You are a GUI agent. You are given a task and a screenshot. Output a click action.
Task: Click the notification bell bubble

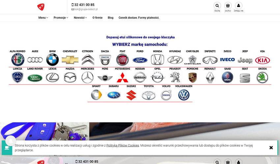[x=11, y=141]
